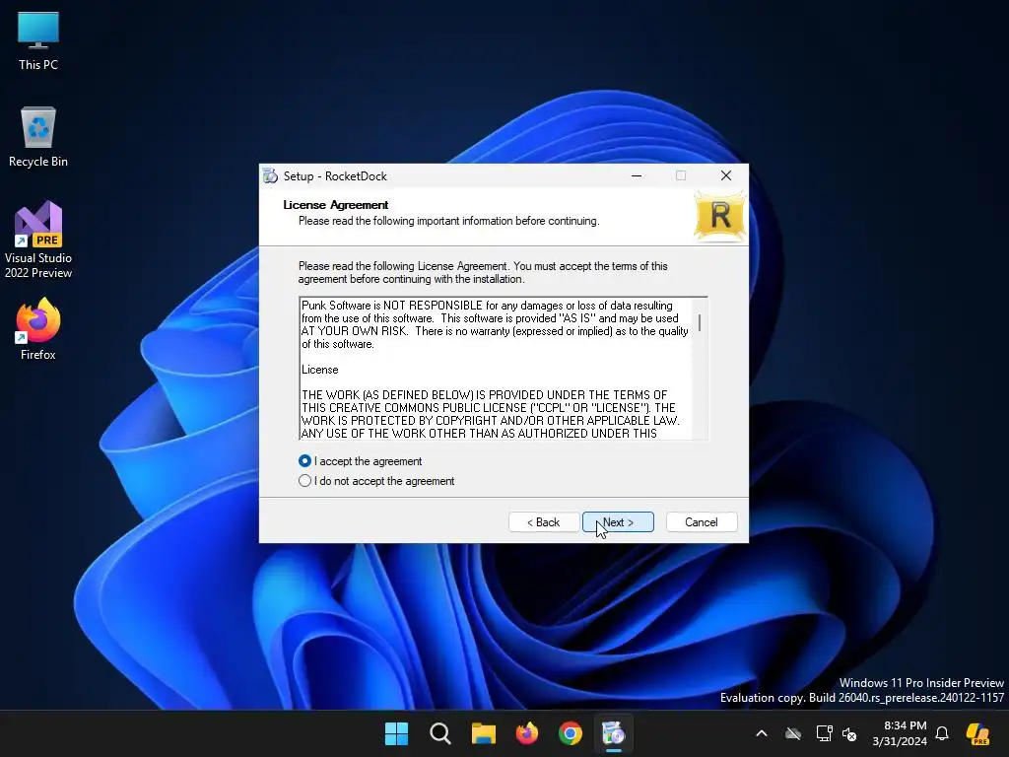This screenshot has height=757, width=1009.
Task: Open This PC desktop icon
Action: tap(38, 41)
